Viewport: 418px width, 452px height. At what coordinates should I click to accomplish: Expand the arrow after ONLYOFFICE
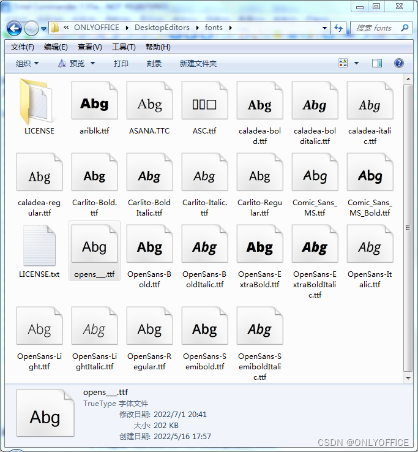coord(127,28)
